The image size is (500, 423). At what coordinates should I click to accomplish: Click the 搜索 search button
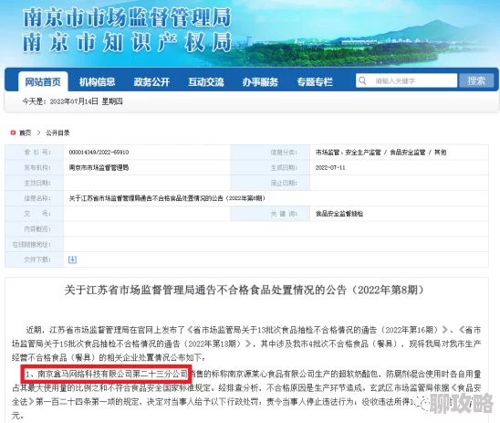point(476,80)
